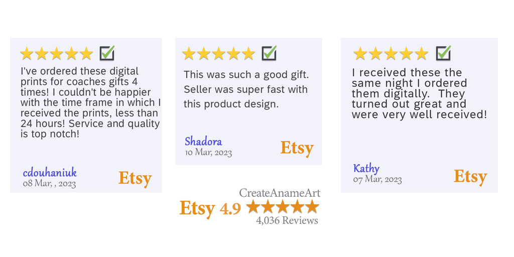Click the 08 Mar, 2023 review date

tap(49, 184)
